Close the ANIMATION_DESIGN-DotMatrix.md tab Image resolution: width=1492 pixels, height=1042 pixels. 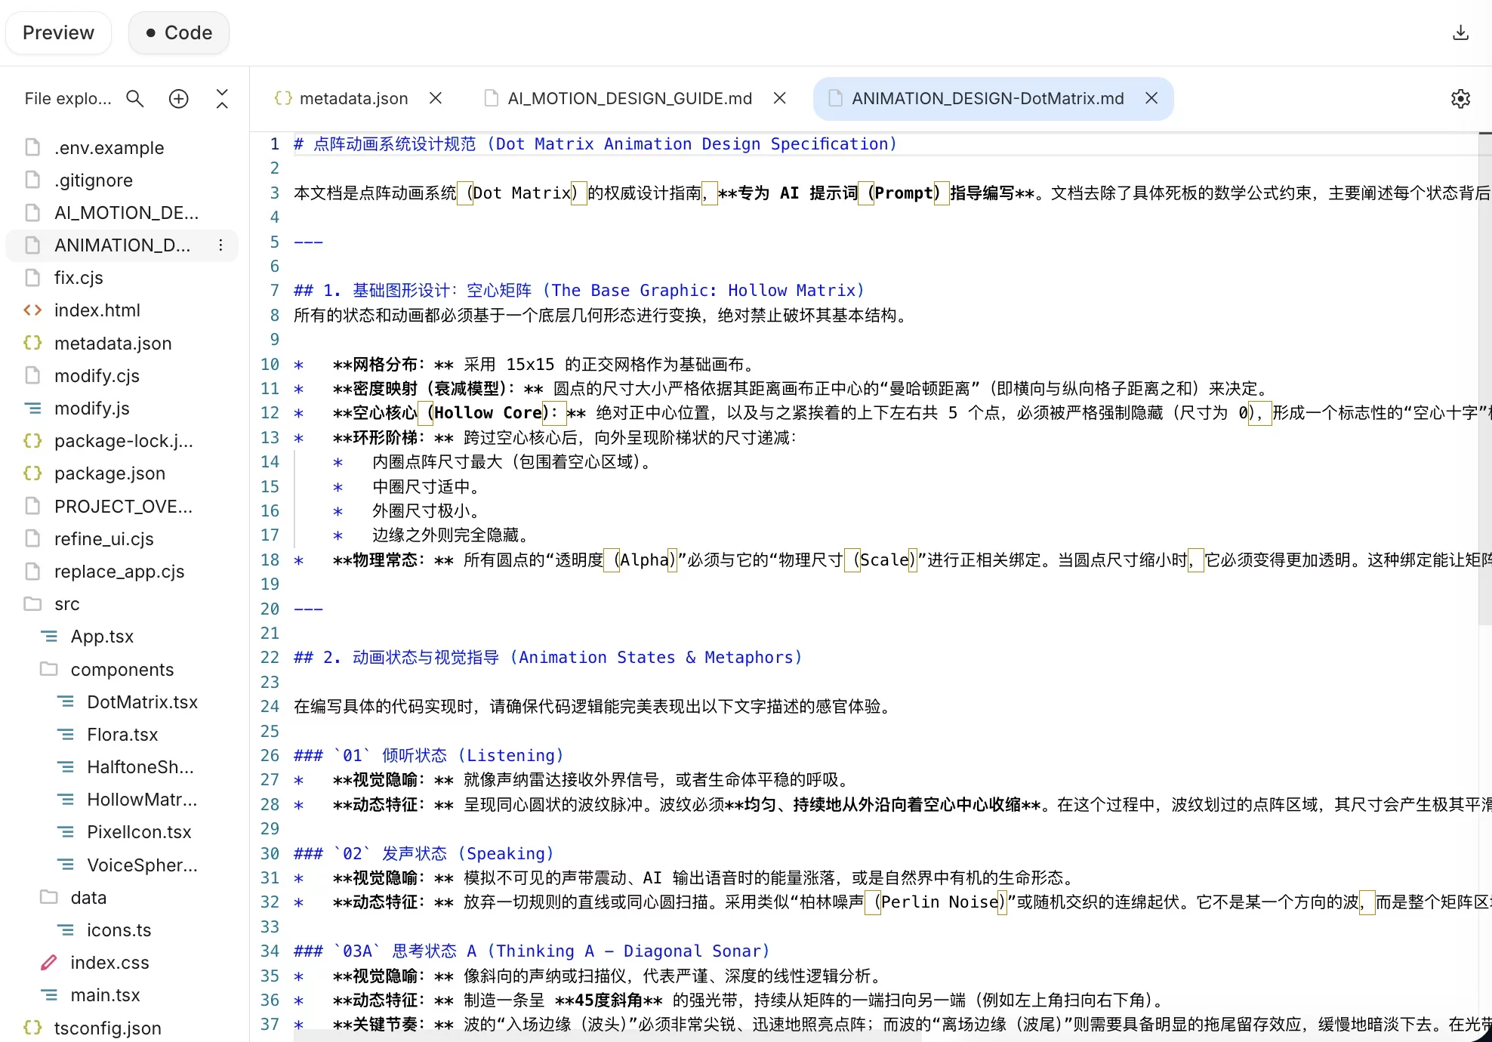pos(1151,98)
